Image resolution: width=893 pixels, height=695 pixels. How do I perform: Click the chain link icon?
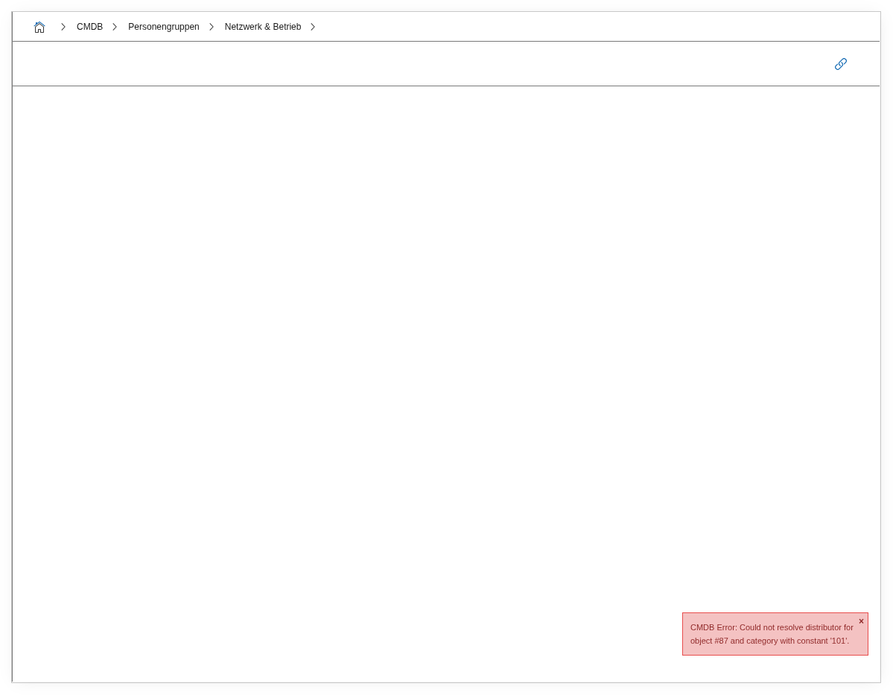(840, 64)
